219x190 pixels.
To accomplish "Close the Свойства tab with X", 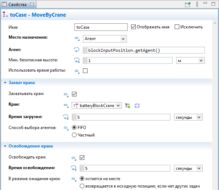I will pyautogui.click(x=32, y=4).
